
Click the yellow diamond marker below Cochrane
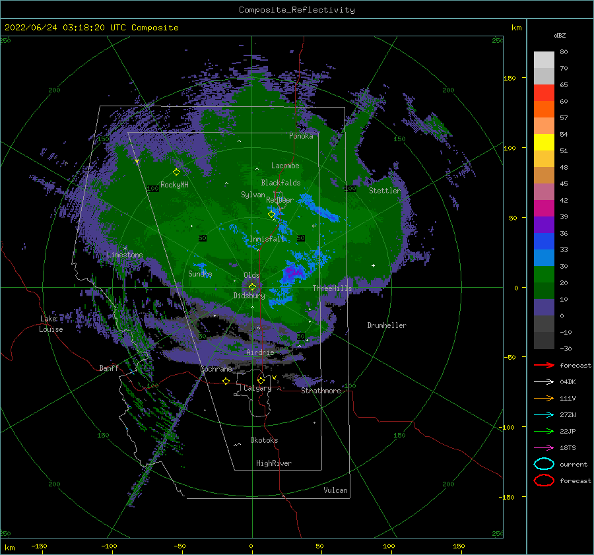[226, 381]
